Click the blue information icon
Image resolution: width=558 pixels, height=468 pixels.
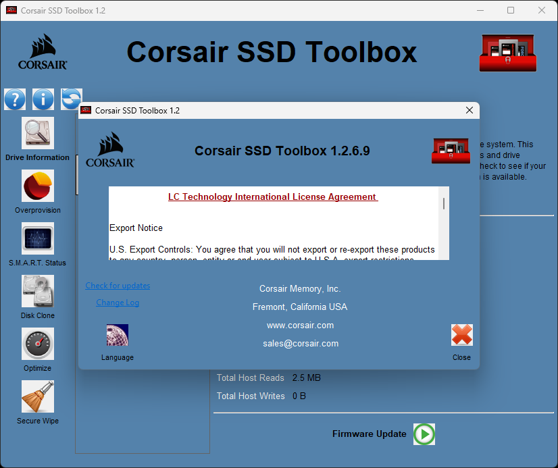pos(43,99)
